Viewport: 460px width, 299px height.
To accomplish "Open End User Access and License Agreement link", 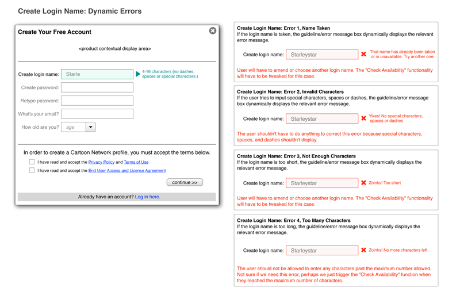I will (x=127, y=170).
